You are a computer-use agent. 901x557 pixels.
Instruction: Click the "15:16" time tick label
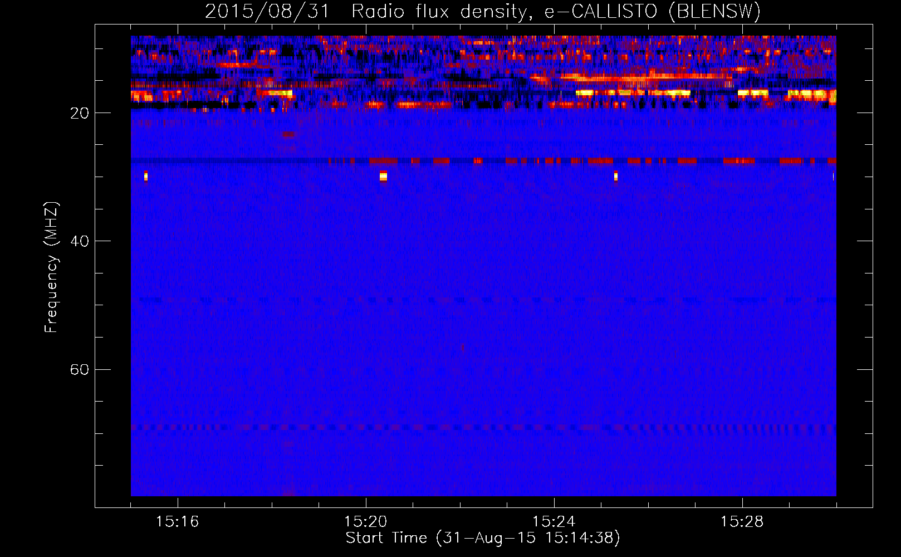point(177,522)
